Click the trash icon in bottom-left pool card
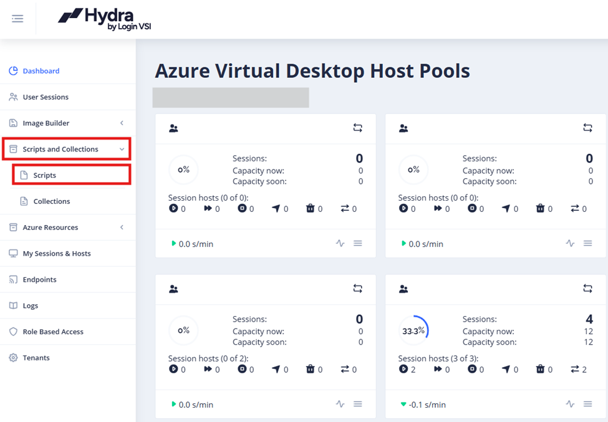 (310, 369)
